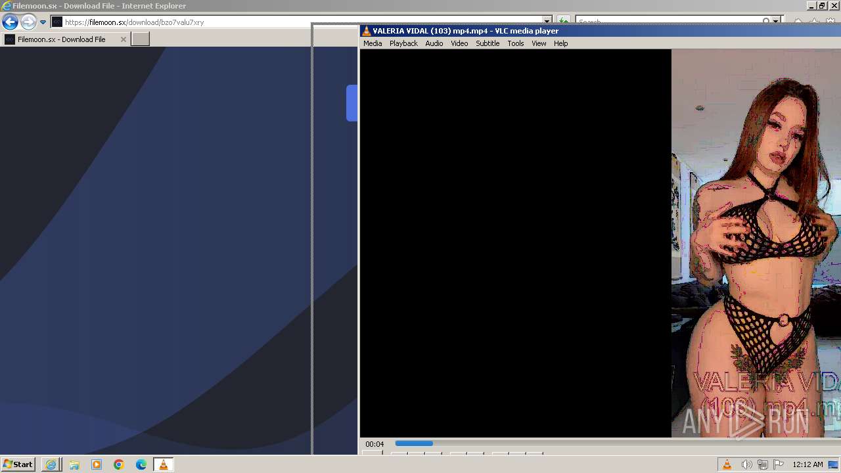Click the Show desktop button

click(x=834, y=464)
